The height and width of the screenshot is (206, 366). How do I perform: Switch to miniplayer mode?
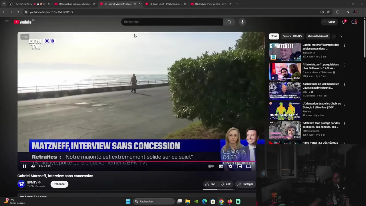click(239, 166)
